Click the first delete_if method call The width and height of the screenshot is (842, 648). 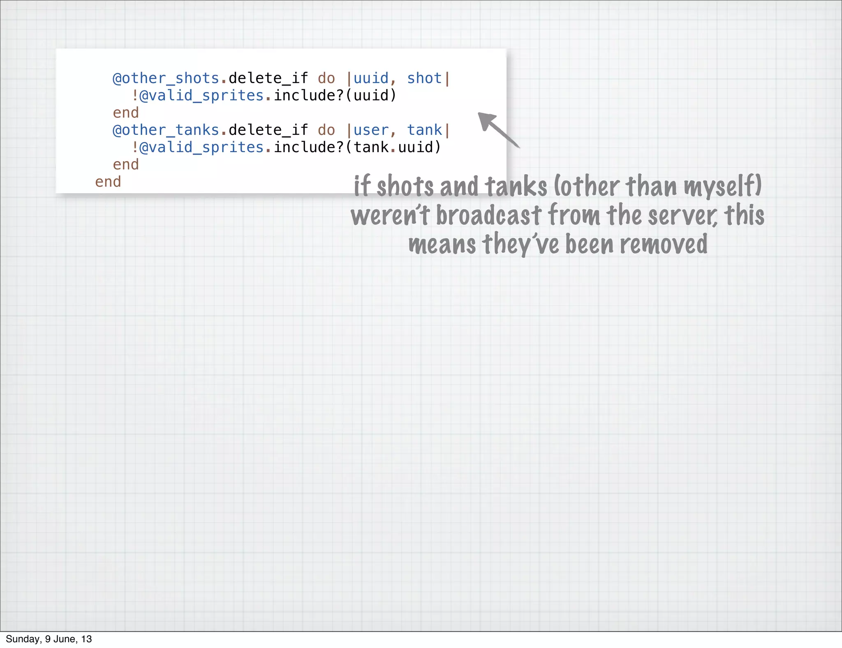tap(268, 78)
